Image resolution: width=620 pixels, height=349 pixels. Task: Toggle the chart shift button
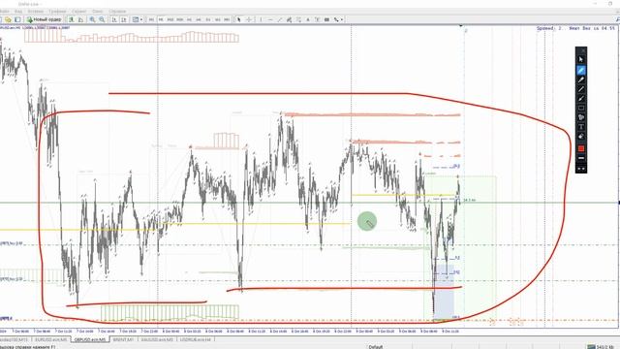(x=124, y=19)
